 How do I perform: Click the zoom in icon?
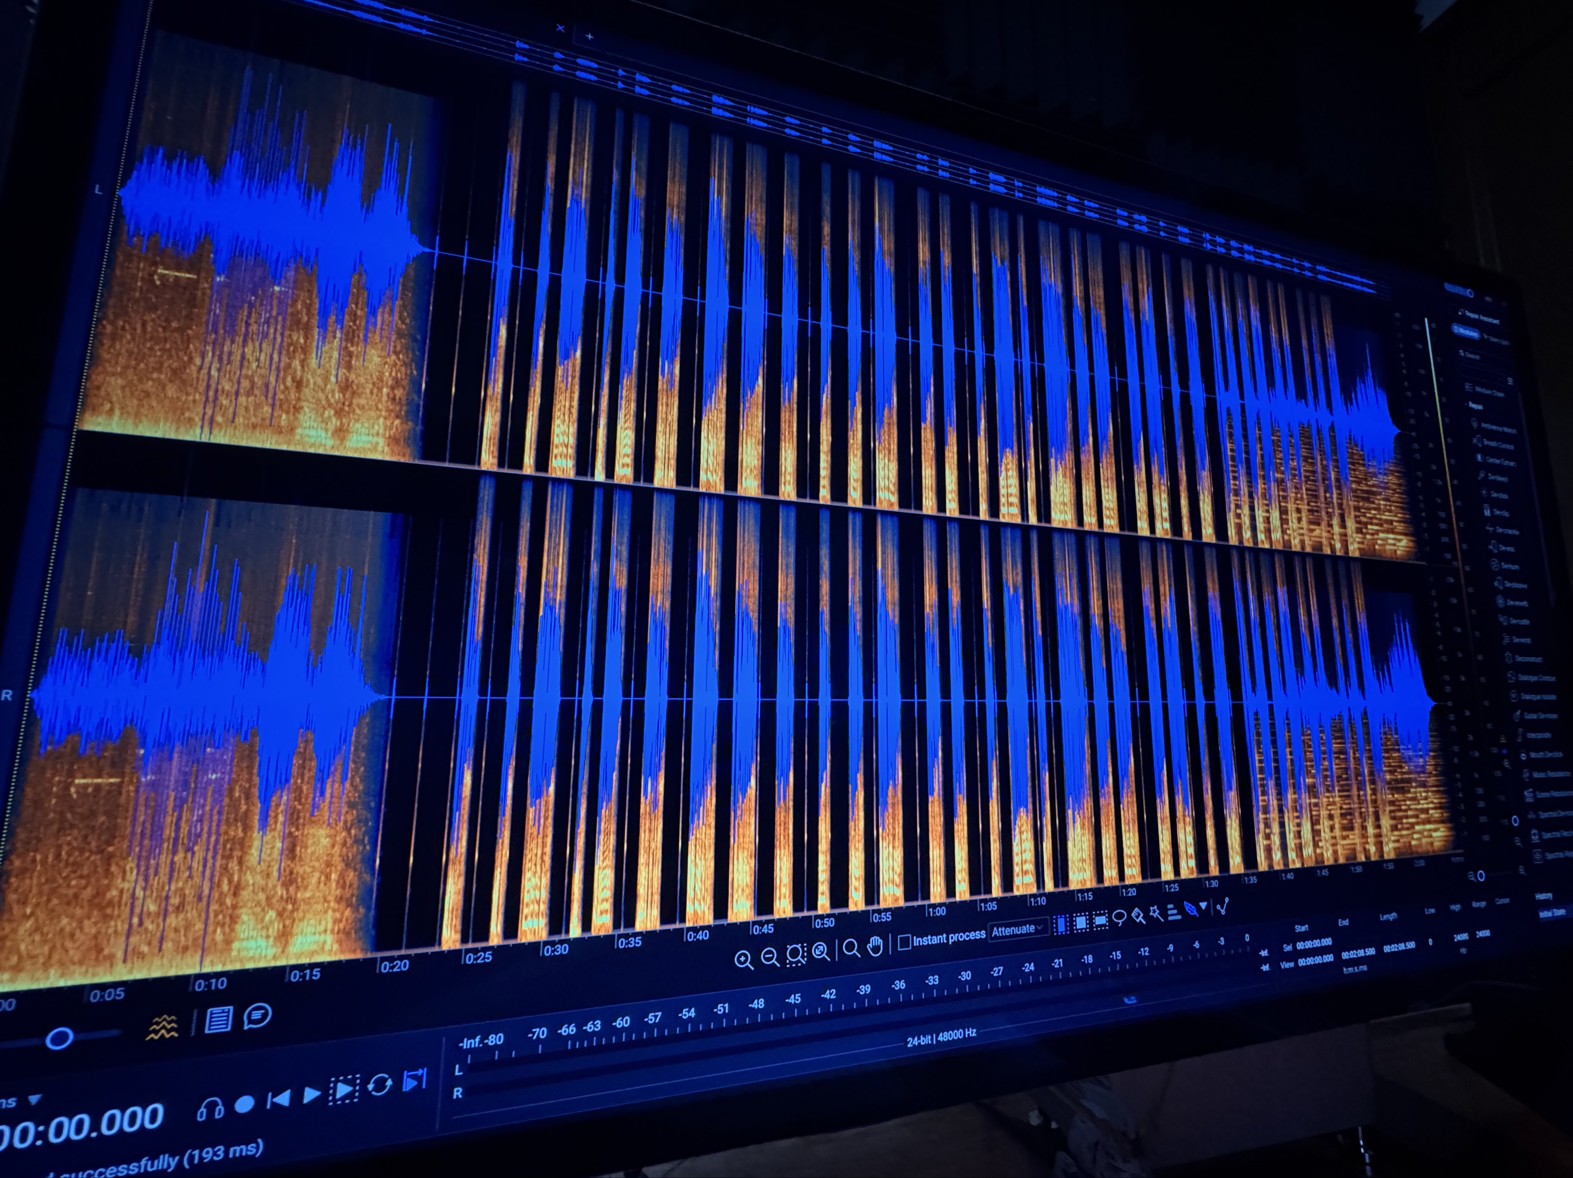[x=744, y=961]
